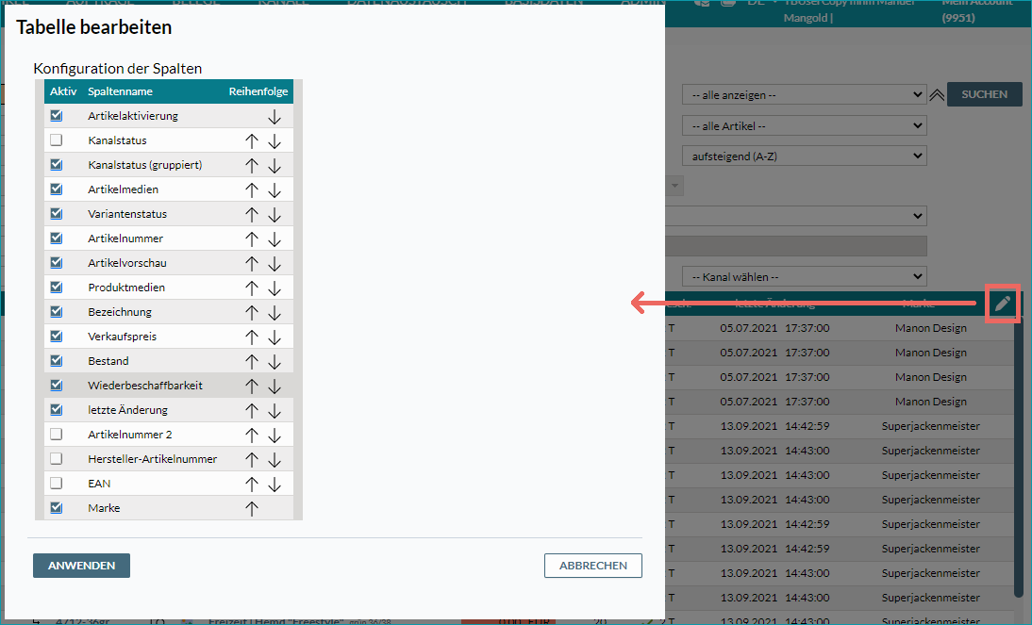Image resolution: width=1032 pixels, height=625 pixels.
Task: Enable Artikelnummer 2 column checkbox
Action: (57, 435)
